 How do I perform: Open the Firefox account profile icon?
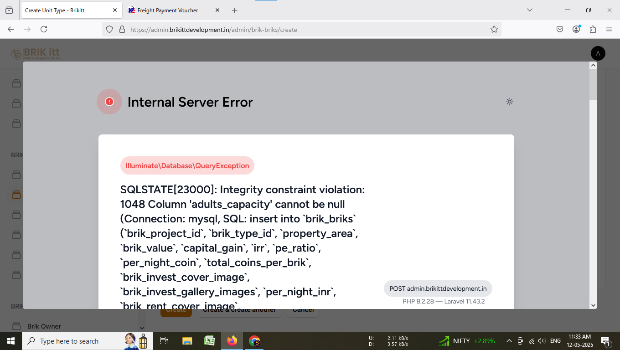coord(576,29)
